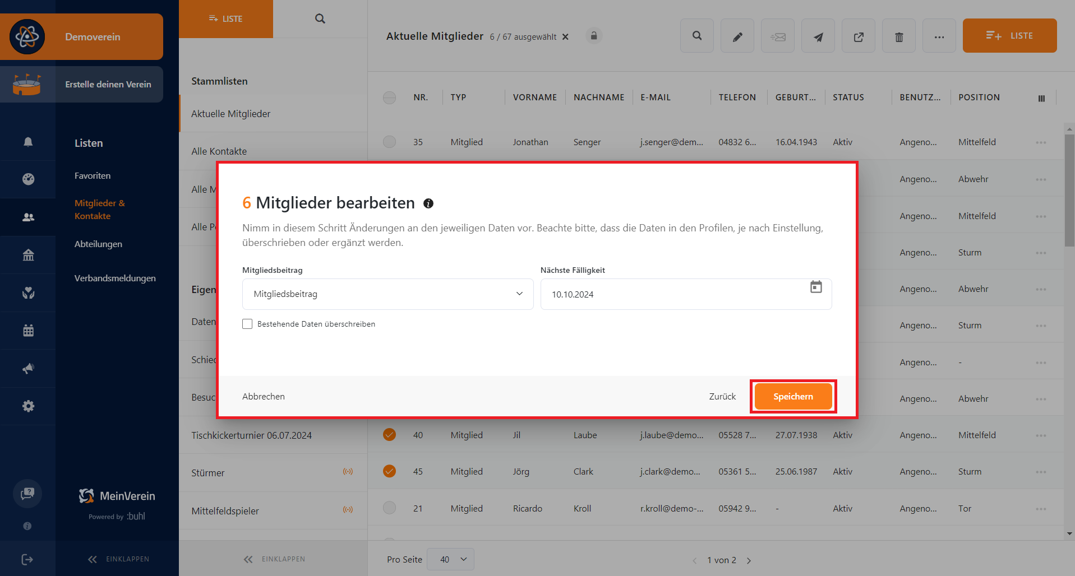Uncheck the row checkbox for Jil Laube

389,435
